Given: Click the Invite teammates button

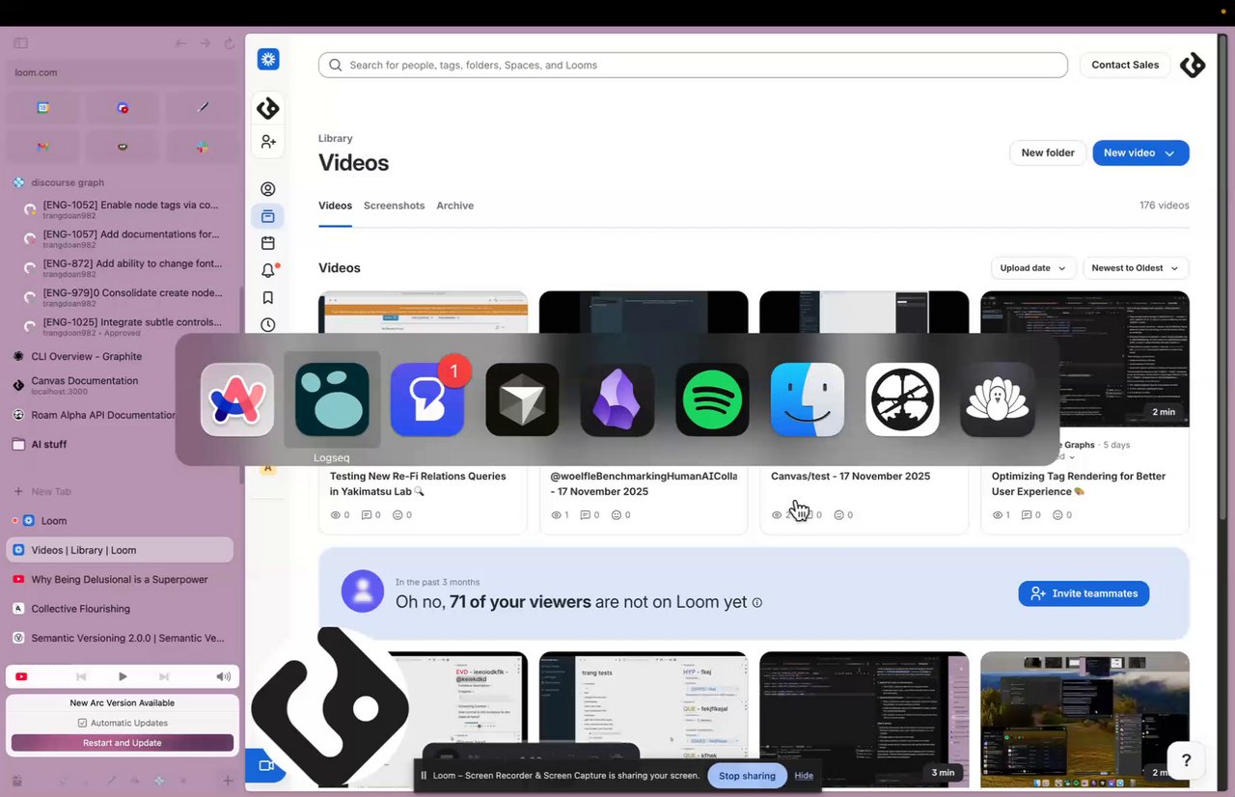Looking at the screenshot, I should point(1084,593).
